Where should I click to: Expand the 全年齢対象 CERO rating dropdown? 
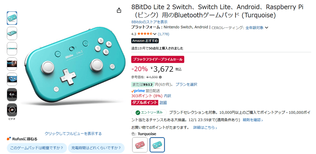[257, 28]
